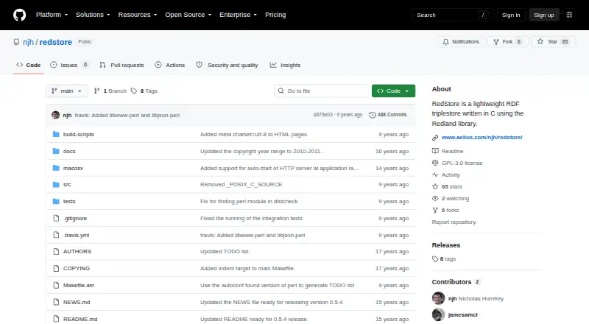589x324 pixels.
Task: Expand the Solutions menu
Action: (93, 15)
